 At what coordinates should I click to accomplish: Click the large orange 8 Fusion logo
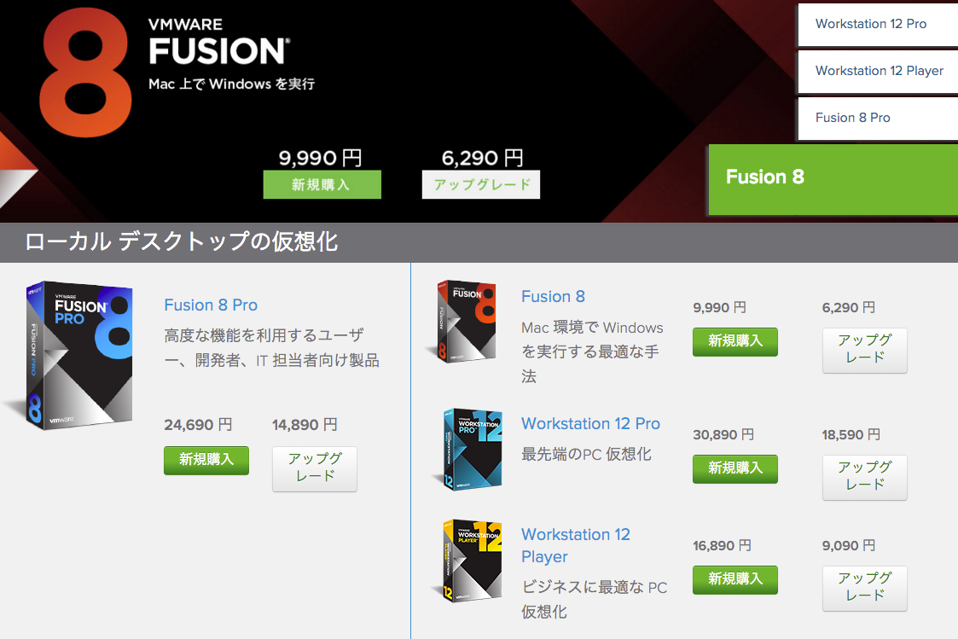(x=85, y=72)
